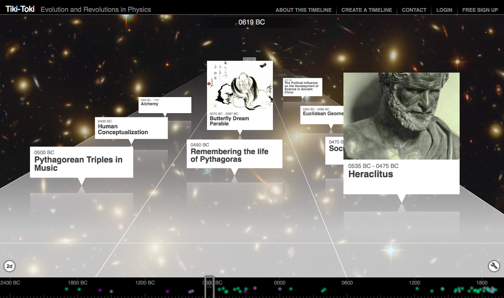Open the Butterfly Dream Parable painting
Screen dimensions: 504x298
tap(240, 86)
